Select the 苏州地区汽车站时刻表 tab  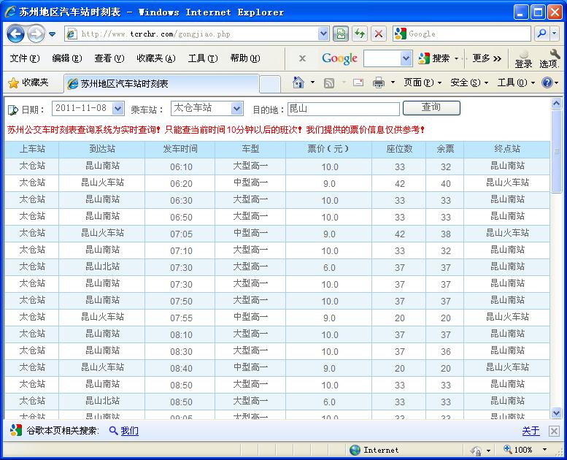coord(161,84)
